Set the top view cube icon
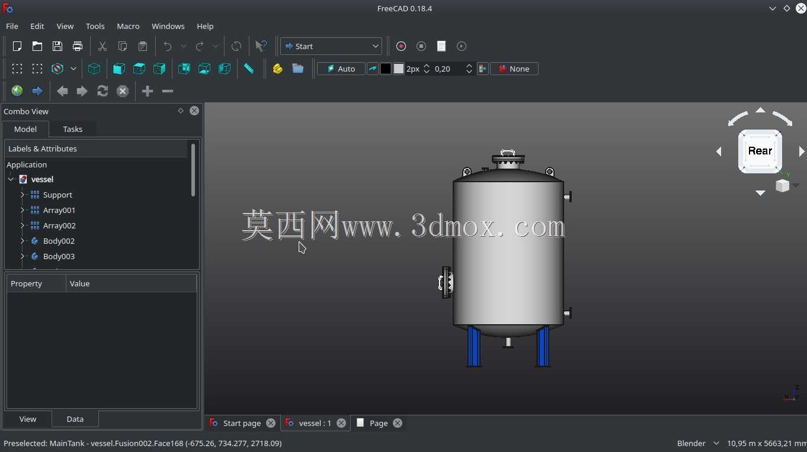The image size is (807, 452). click(x=139, y=69)
